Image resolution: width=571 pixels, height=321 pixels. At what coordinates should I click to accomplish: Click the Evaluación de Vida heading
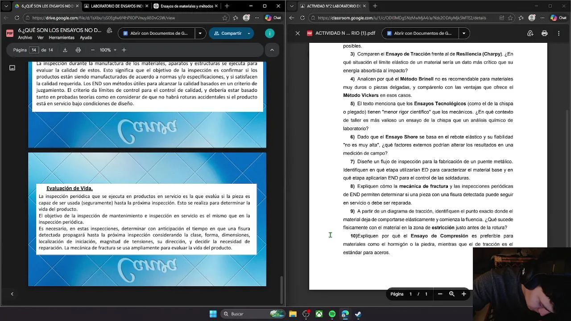click(x=70, y=188)
